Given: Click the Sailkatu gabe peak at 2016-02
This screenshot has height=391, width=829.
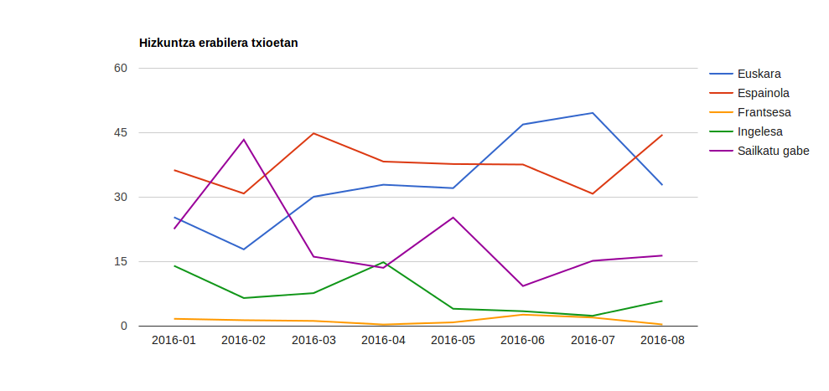Looking at the screenshot, I should (244, 139).
